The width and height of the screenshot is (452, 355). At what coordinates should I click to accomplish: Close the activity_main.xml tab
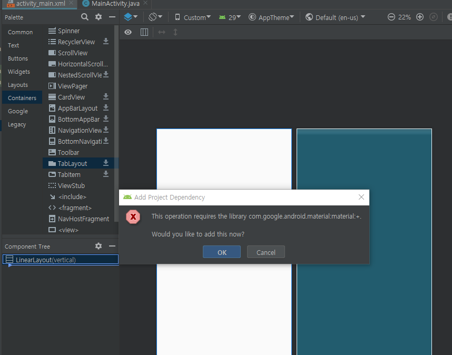[71, 3]
